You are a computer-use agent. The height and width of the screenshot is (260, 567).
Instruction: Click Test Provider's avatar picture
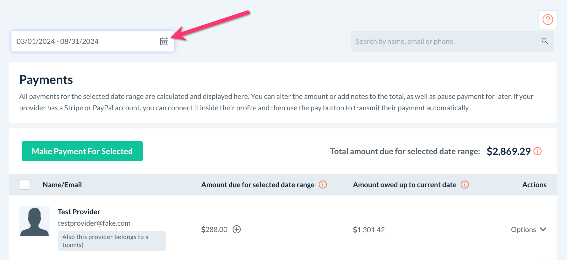[34, 221]
